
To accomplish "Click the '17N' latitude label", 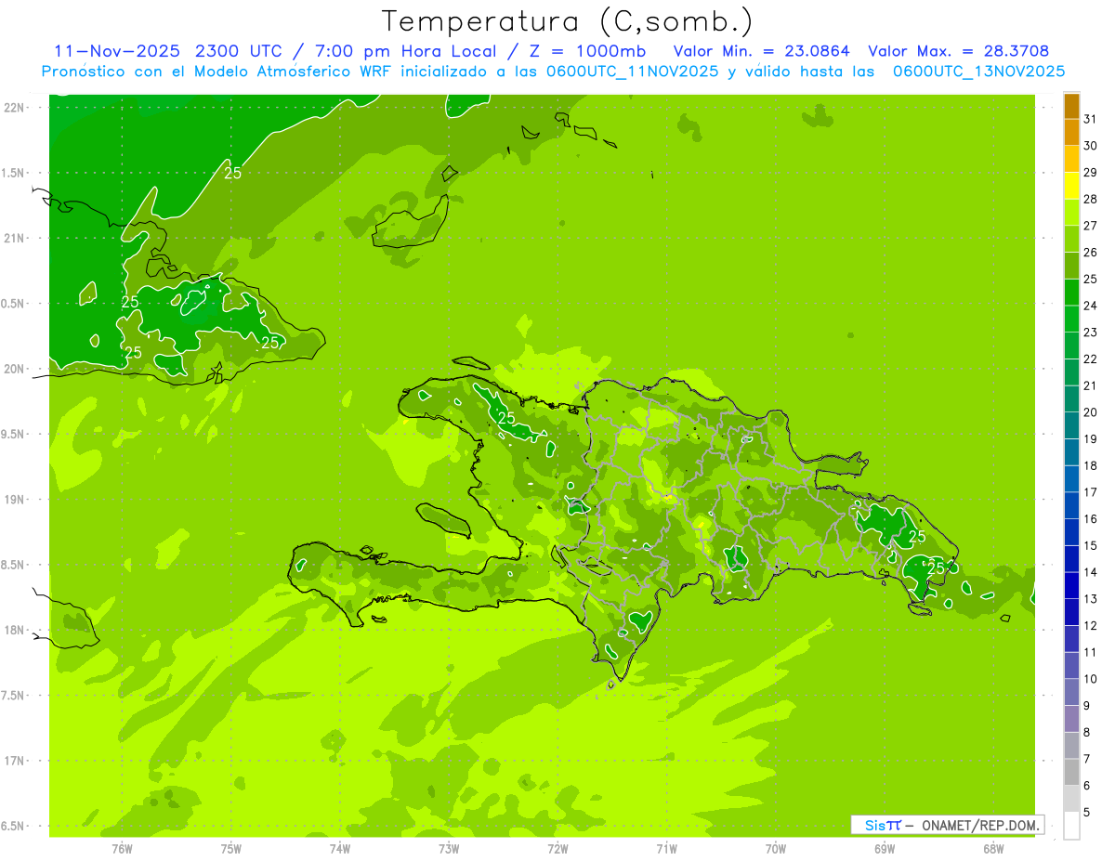I will pos(15,761).
